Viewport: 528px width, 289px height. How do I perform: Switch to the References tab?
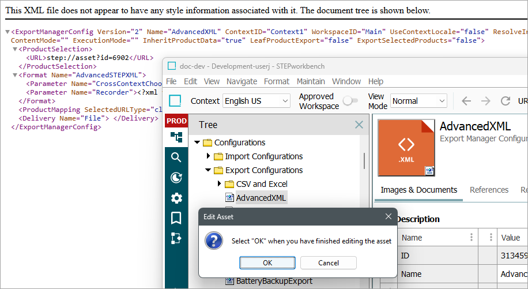pyautogui.click(x=489, y=190)
